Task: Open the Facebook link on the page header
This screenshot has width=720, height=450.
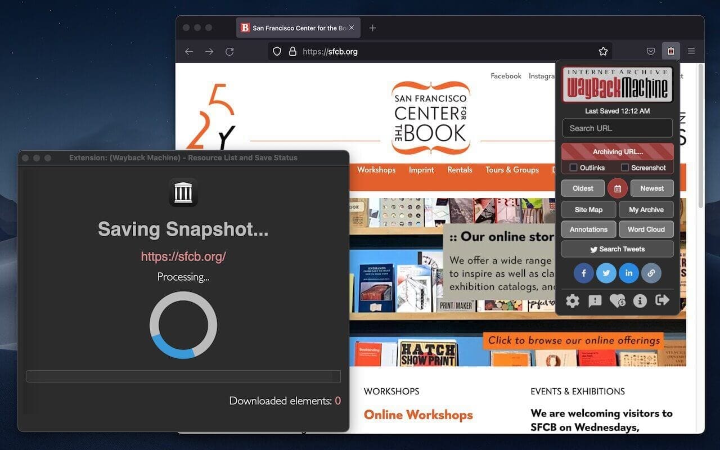Action: [x=506, y=76]
